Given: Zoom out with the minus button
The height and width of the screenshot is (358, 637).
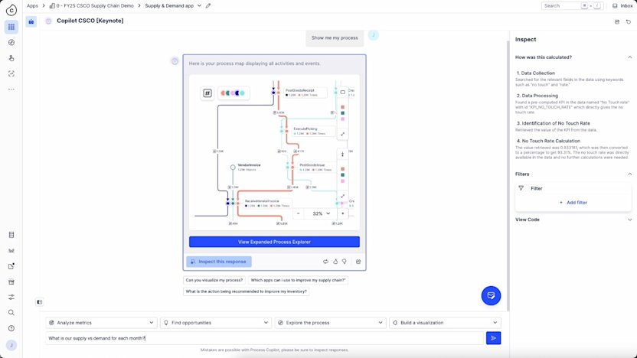Looking at the screenshot, I should coord(298,213).
